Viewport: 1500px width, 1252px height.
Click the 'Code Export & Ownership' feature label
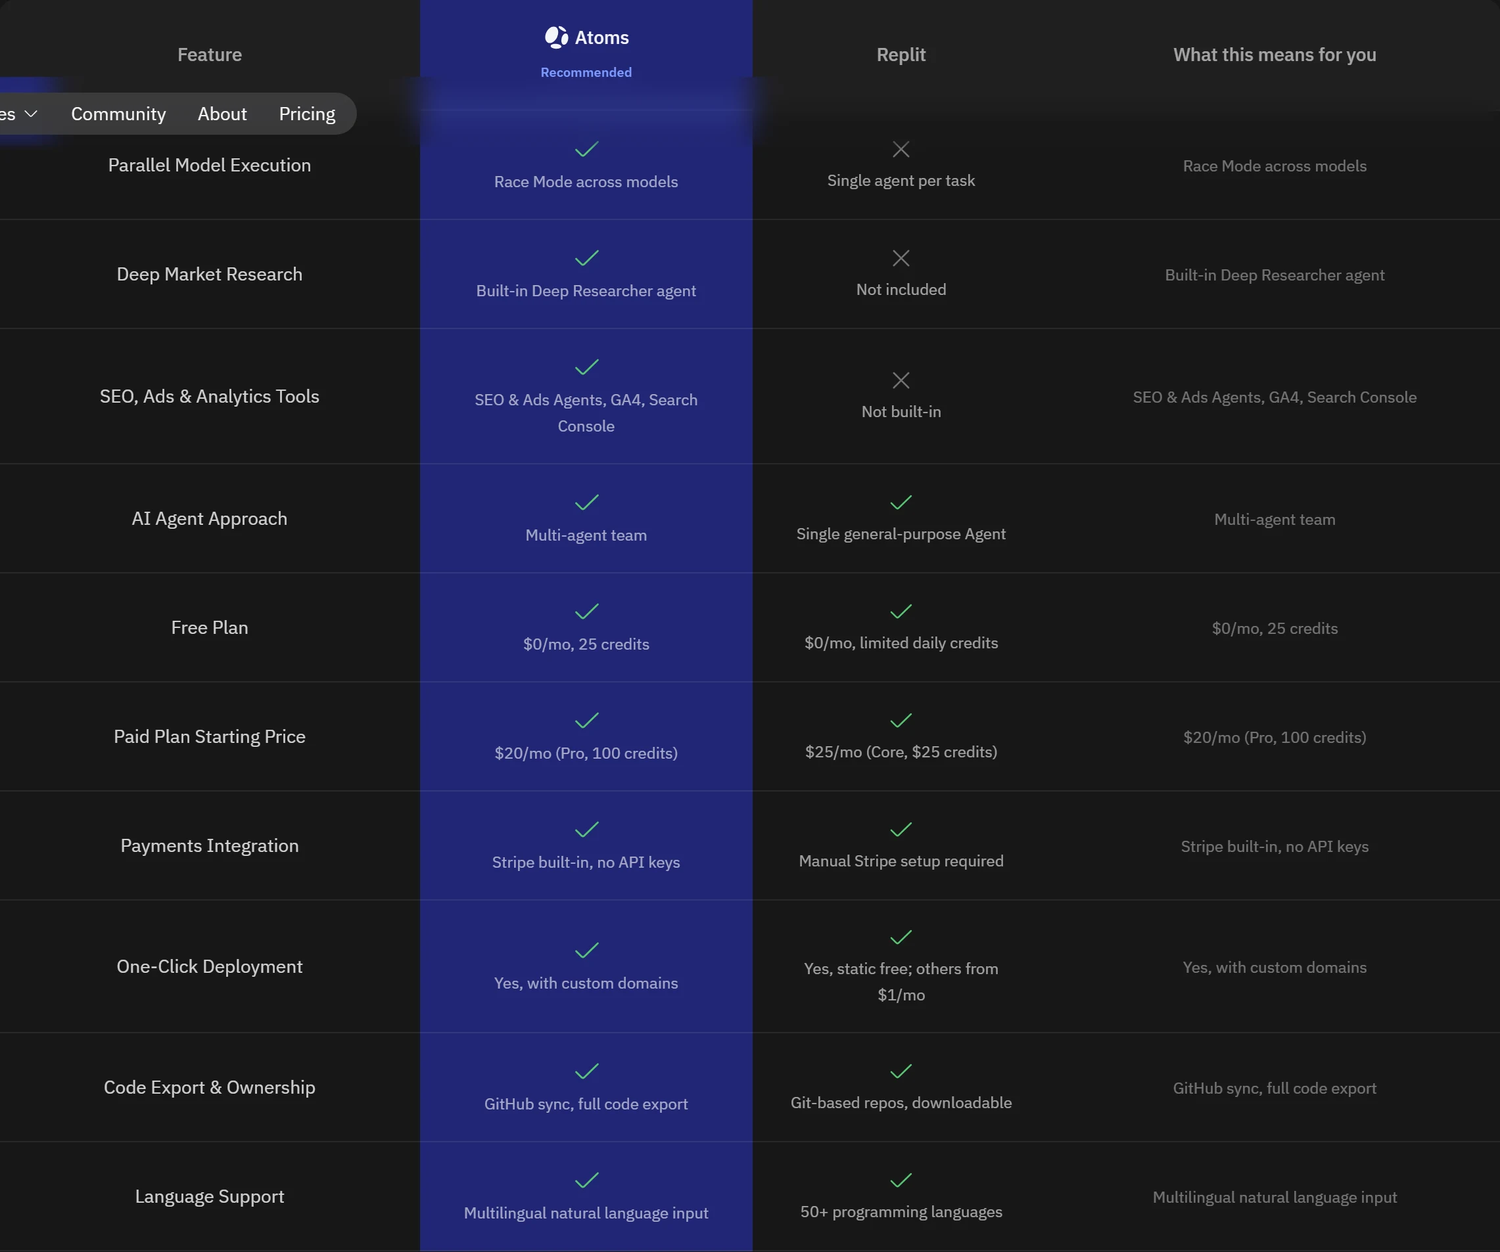click(209, 1087)
